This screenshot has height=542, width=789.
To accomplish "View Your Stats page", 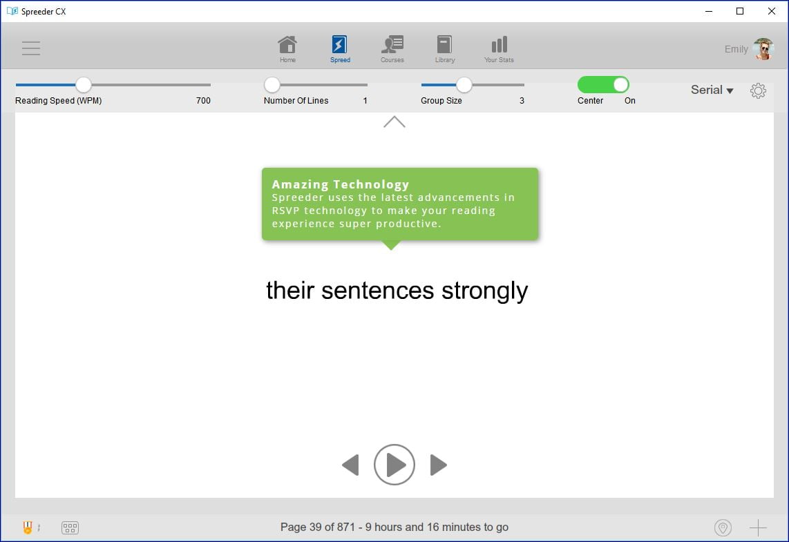I will [499, 49].
